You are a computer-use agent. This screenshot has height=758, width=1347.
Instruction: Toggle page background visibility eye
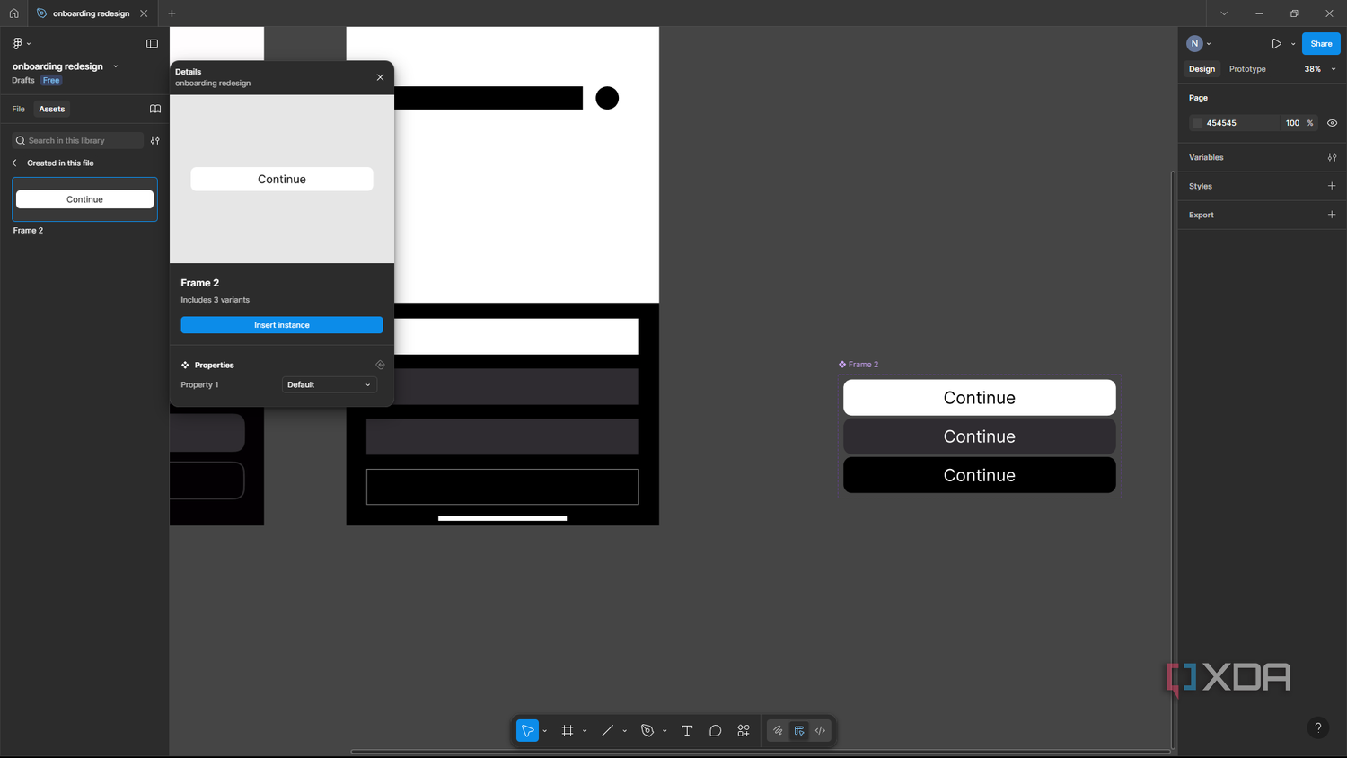point(1332,123)
